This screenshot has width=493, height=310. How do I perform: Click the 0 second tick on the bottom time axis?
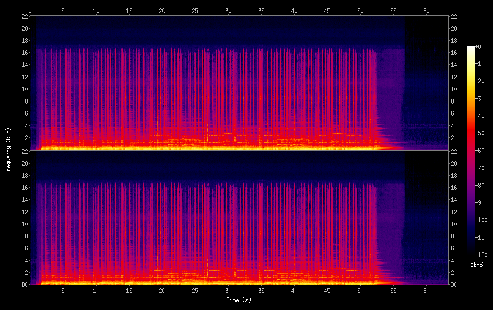(30, 290)
